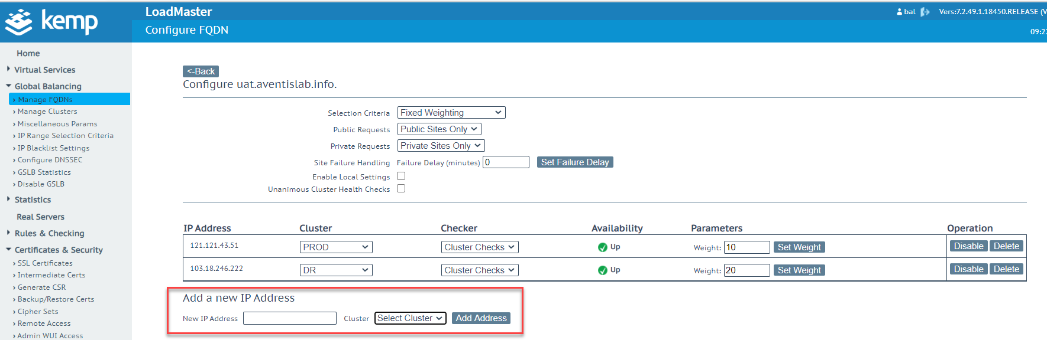Open IP Blacklist Settings

click(53, 148)
